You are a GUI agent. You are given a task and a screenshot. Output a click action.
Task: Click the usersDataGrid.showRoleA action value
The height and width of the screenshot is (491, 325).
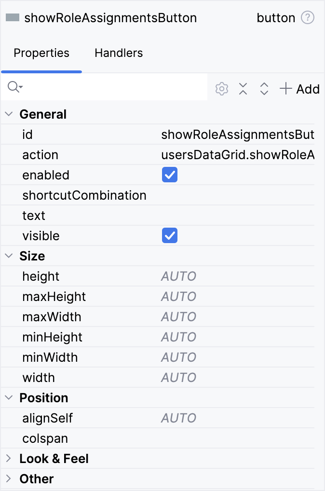tap(237, 155)
